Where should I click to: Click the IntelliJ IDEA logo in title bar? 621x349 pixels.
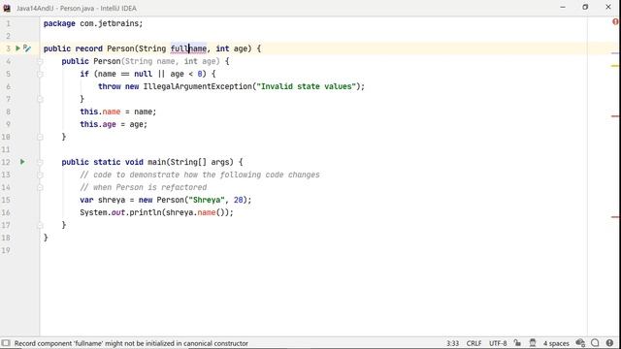(x=7, y=8)
